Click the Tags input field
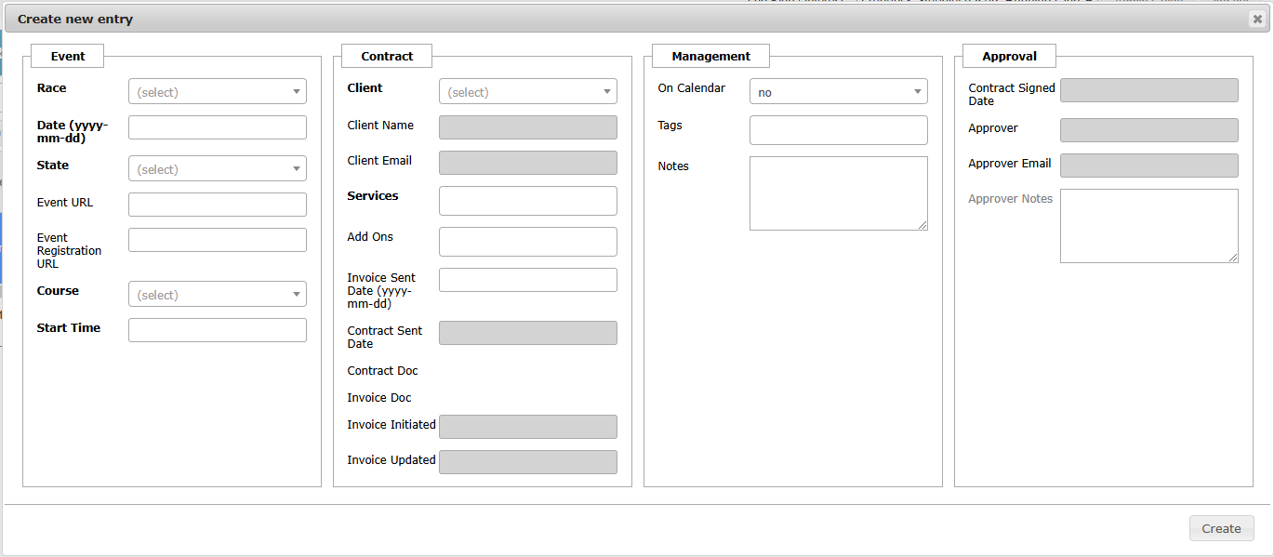Image resolution: width=1274 pixels, height=557 pixels. [x=839, y=130]
